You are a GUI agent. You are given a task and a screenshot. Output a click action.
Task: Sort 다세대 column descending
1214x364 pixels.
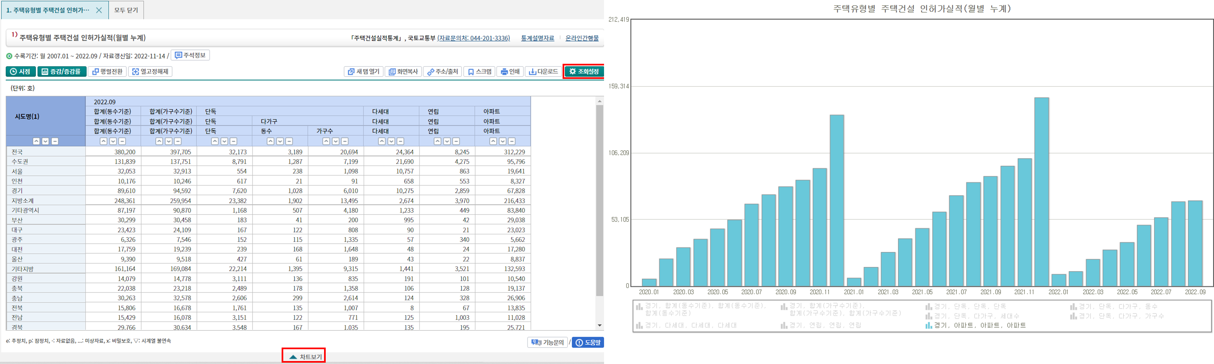(x=391, y=141)
